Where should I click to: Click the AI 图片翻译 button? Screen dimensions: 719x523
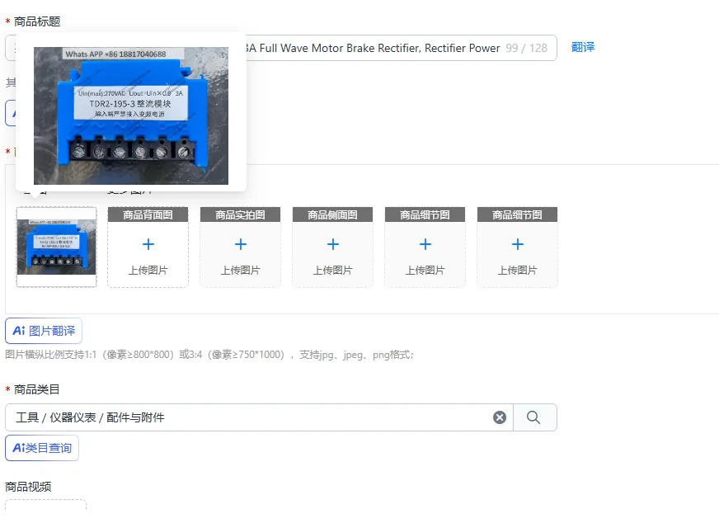tap(44, 331)
